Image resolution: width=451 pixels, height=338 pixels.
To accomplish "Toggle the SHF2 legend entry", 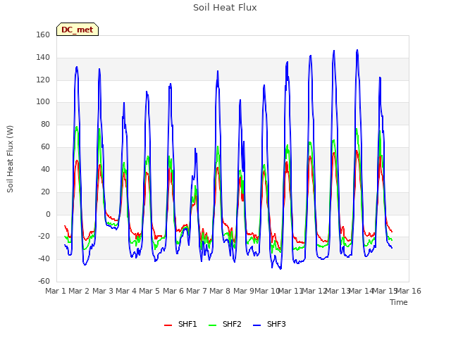I will (x=225, y=324).
